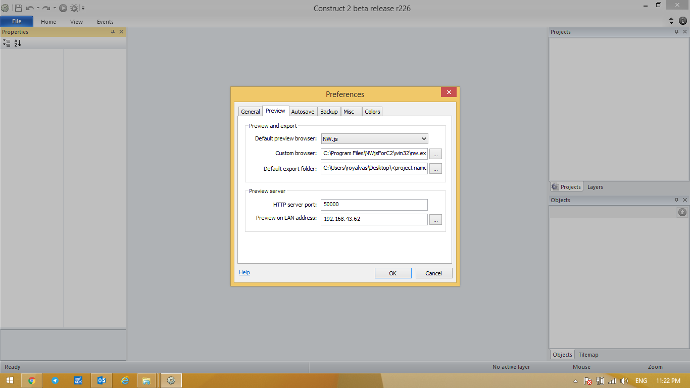Open network signal icon in tray
The height and width of the screenshot is (388, 690).
pos(612,381)
